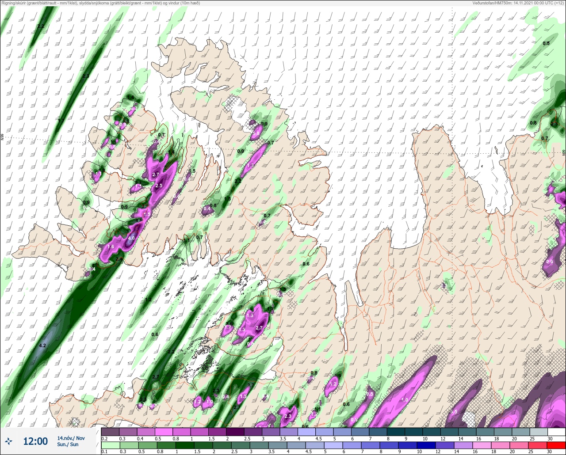Click the 1.7 precipitation value on map

point(61,121)
